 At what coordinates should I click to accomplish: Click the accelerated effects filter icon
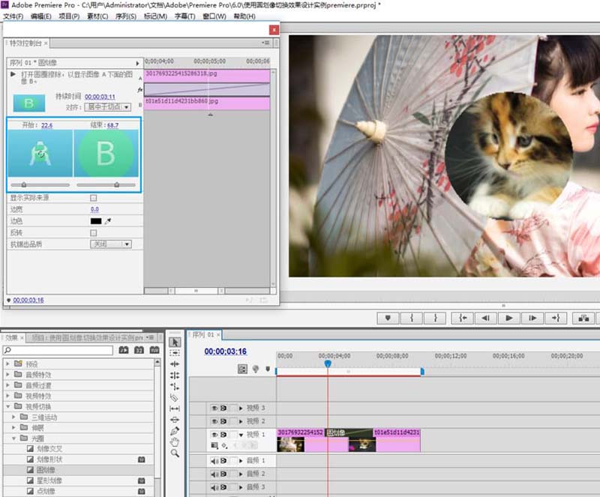pyautogui.click(x=124, y=349)
